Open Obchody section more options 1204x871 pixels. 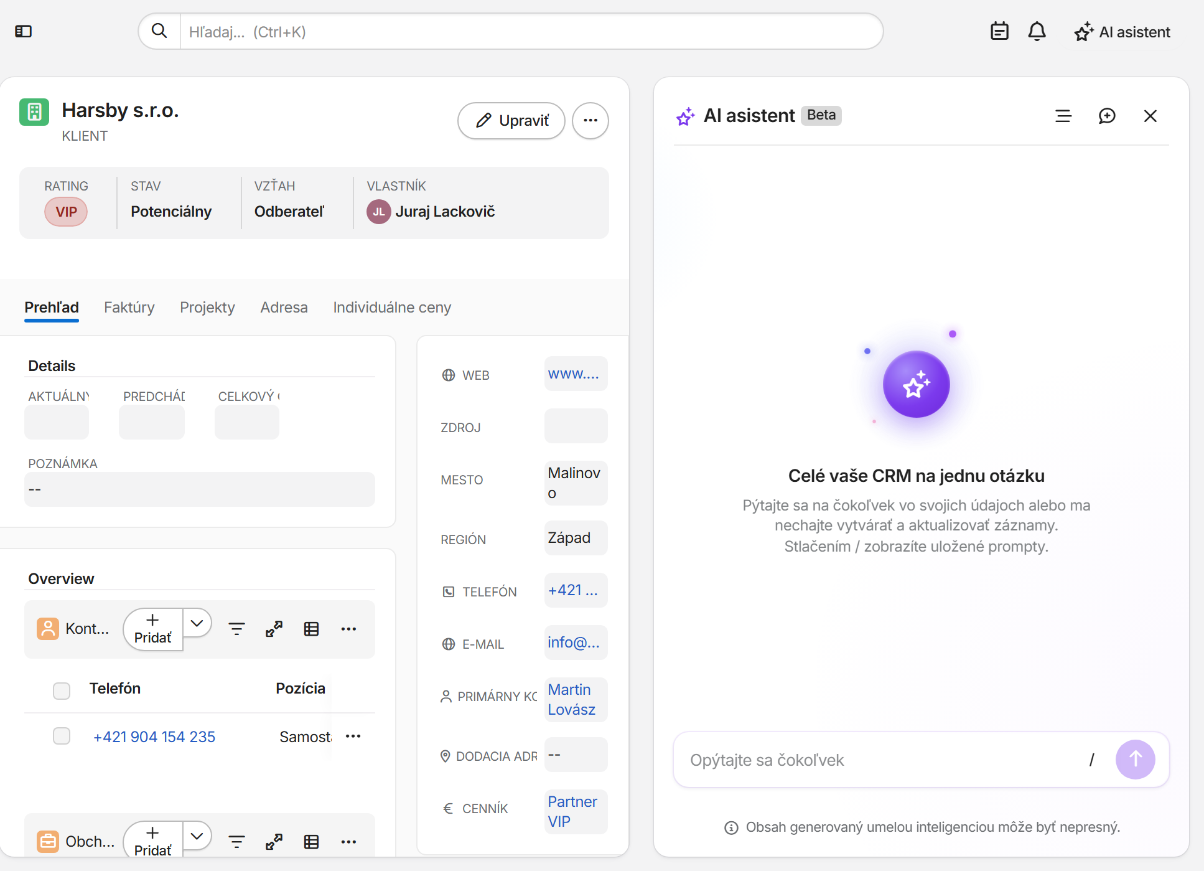coord(348,842)
